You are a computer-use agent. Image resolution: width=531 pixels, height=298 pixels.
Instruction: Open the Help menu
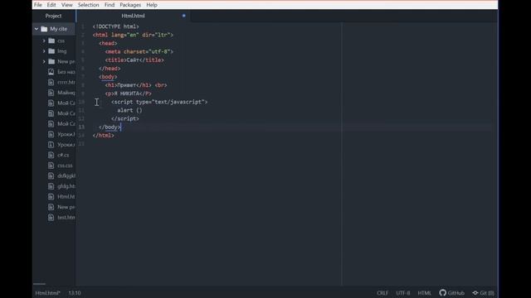(152, 5)
